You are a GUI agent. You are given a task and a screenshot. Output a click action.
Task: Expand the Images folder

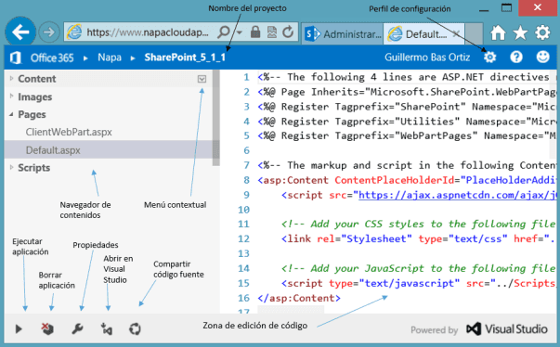pyautogui.click(x=11, y=96)
